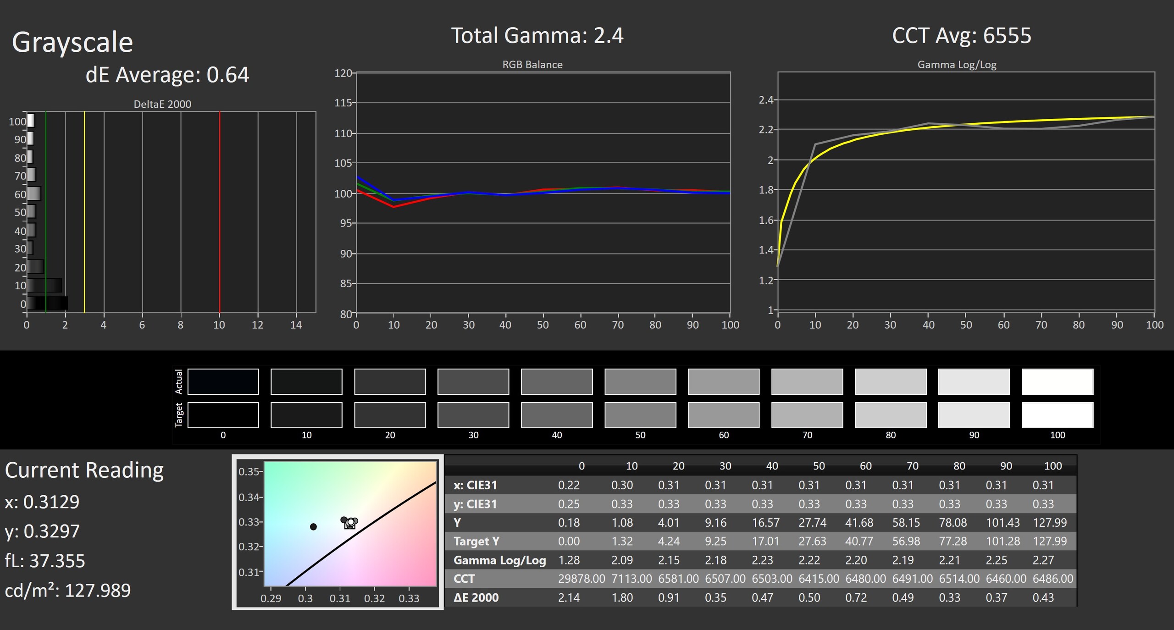The image size is (1174, 630).
Task: Click the 100 column header in table
Action: 1052,466
